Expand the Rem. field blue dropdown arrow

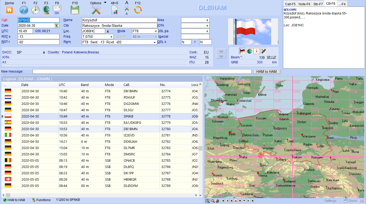(154, 42)
